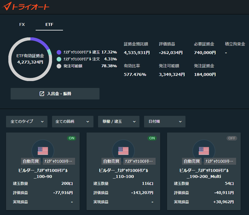
Task: Click 自動売買 tag on the _100-90 card
Action: 31,161
